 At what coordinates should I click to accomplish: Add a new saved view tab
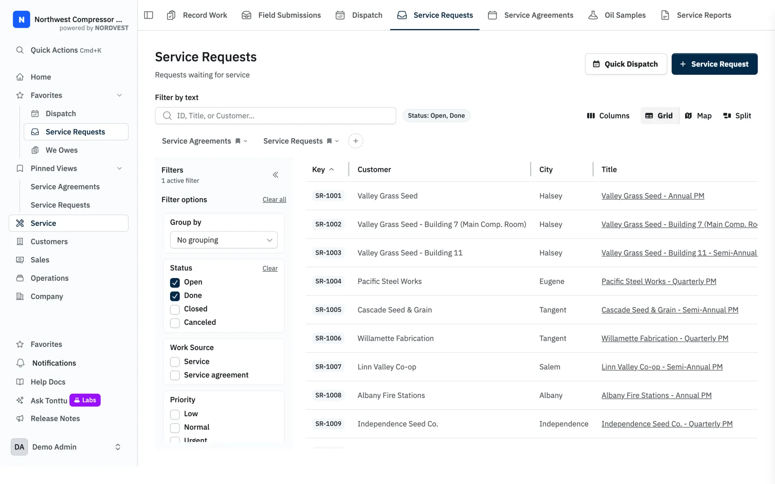355,141
